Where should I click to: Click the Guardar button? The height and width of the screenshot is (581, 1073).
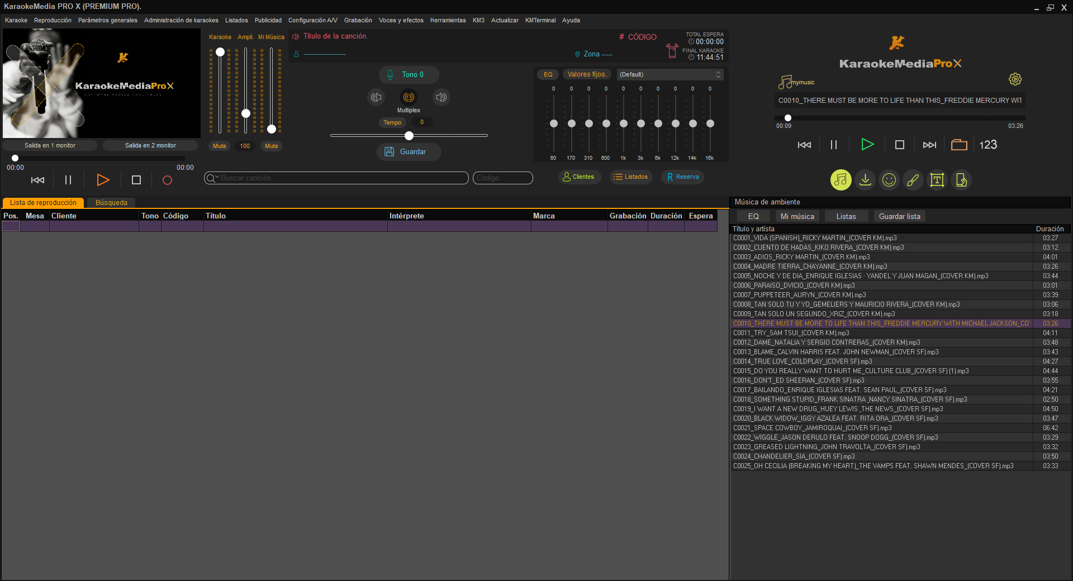coord(409,152)
